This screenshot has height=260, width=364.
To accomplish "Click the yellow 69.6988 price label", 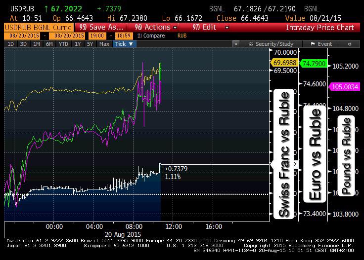I will point(284,63).
